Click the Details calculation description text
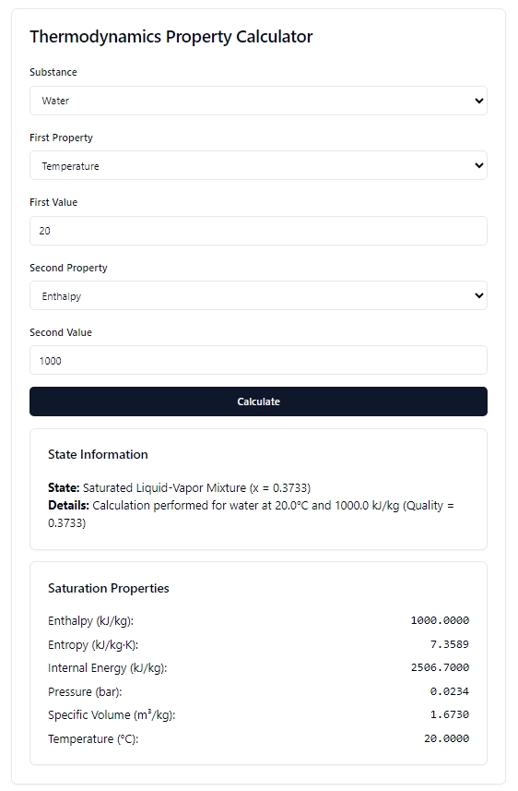 [x=251, y=514]
